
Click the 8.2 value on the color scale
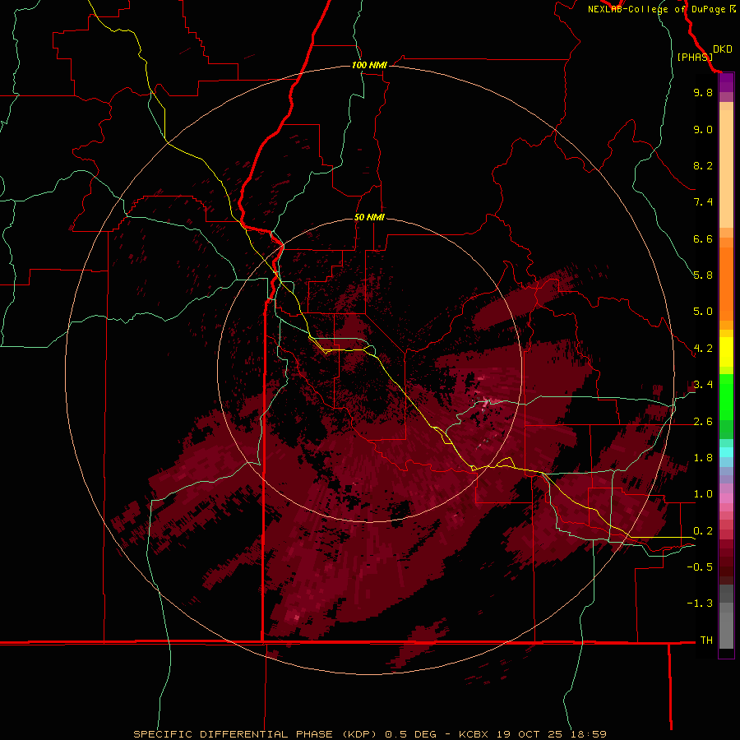(703, 165)
